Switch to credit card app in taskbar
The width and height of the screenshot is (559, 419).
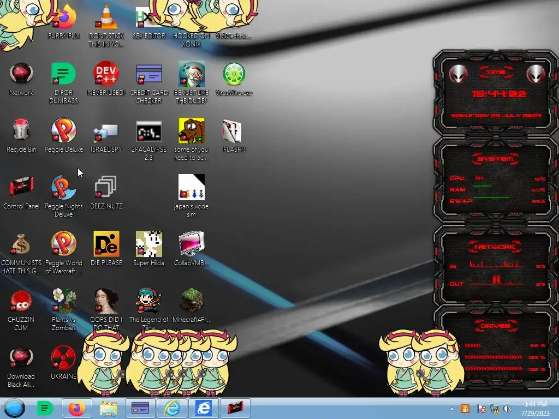(140, 408)
